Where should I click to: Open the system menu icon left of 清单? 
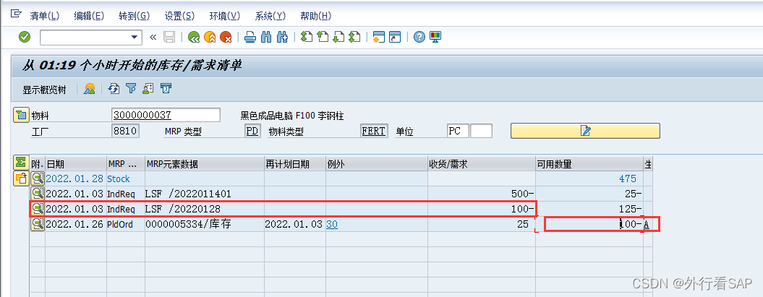[x=16, y=14]
